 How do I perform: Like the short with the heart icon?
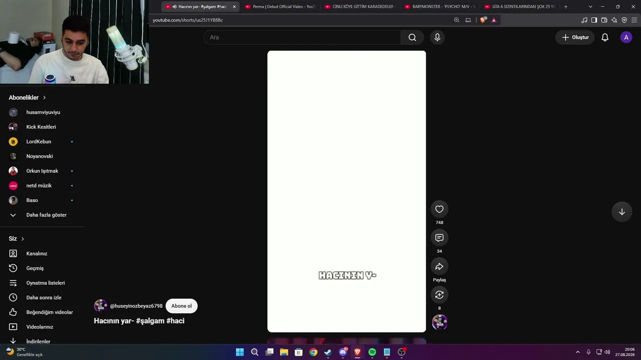pyautogui.click(x=439, y=209)
